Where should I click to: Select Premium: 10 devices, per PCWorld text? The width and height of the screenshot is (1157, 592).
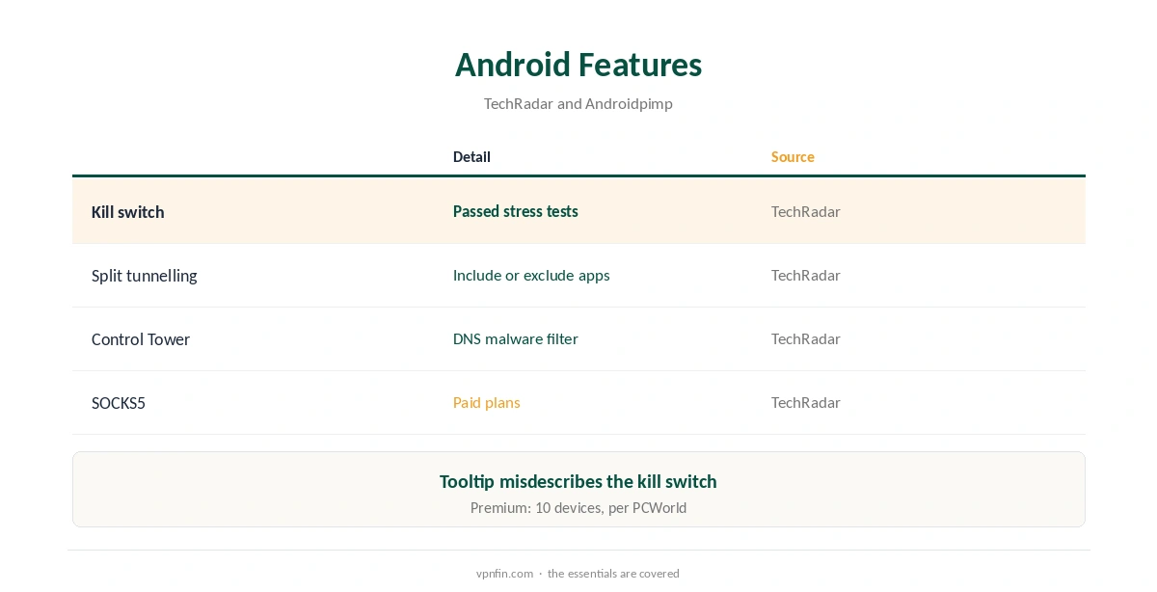click(578, 508)
